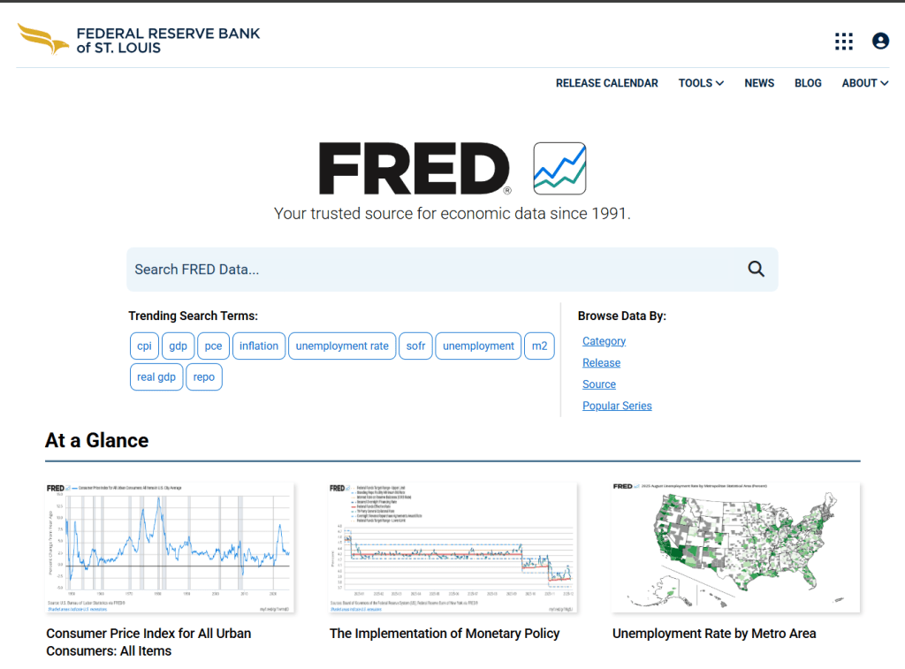Click the FRED chart logo icon
This screenshot has height=669, width=905.
pyautogui.click(x=559, y=168)
